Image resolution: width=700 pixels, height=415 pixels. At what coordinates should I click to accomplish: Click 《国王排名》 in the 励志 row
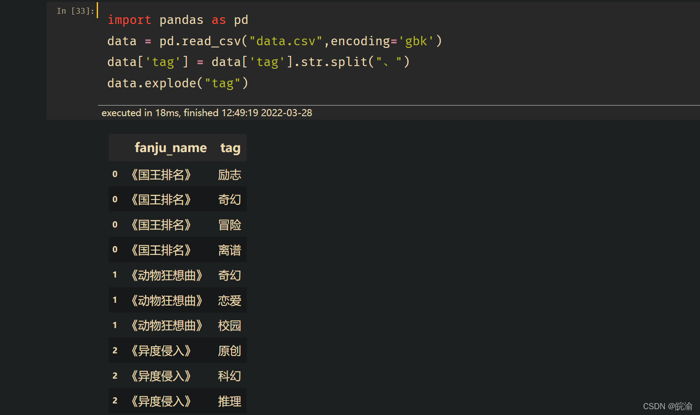coord(161,175)
